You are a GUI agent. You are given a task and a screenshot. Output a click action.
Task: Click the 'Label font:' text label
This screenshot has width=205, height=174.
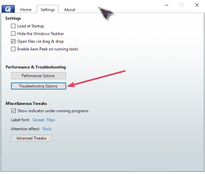[20, 120]
